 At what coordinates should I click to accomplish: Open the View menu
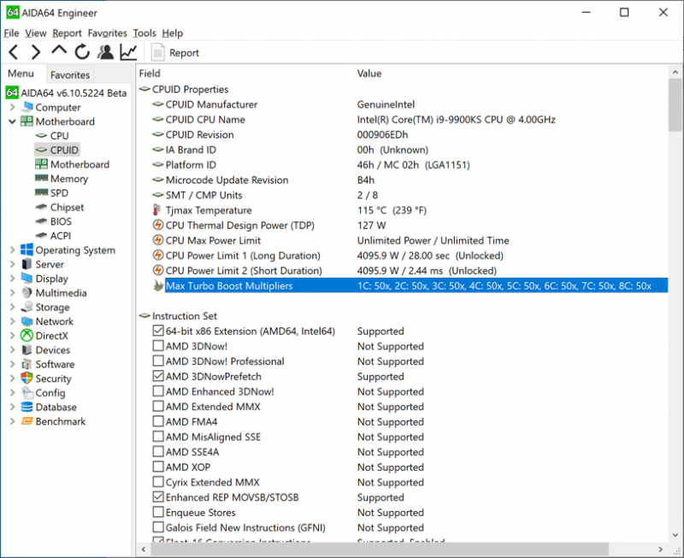click(35, 33)
